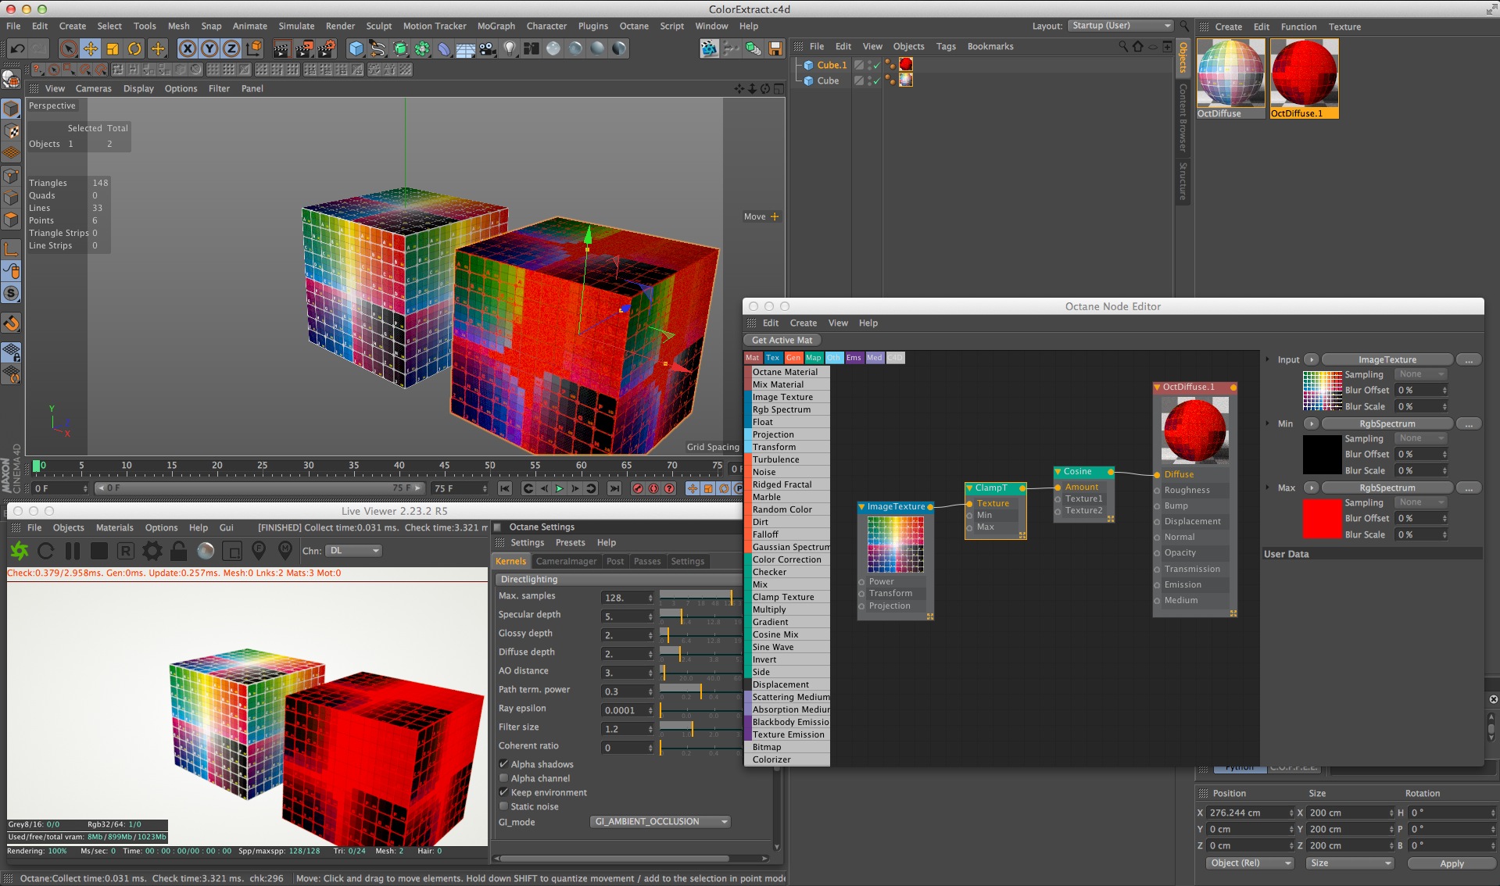The image size is (1500, 886).
Task: Collapse the ClampT node triangle
Action: pos(970,488)
